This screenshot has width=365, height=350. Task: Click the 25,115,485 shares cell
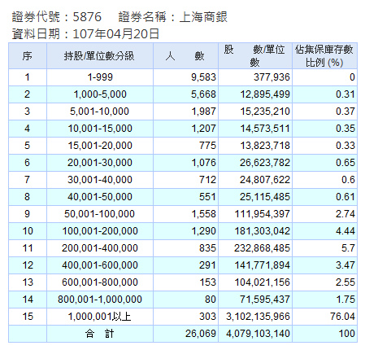(x=255, y=197)
